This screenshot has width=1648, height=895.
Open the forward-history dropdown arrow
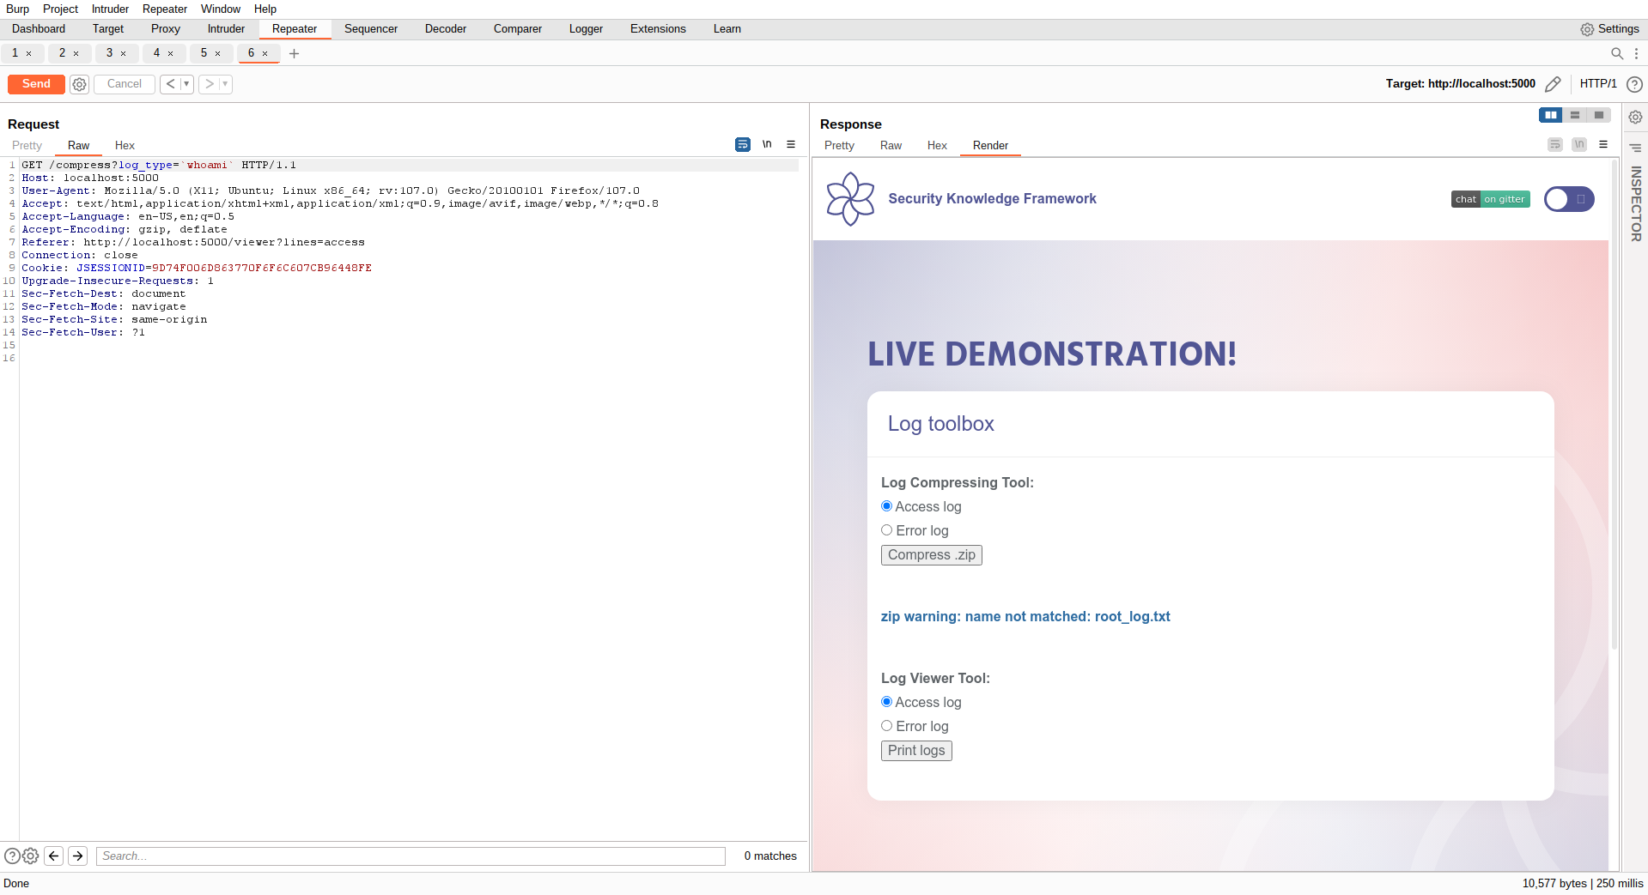click(x=226, y=84)
